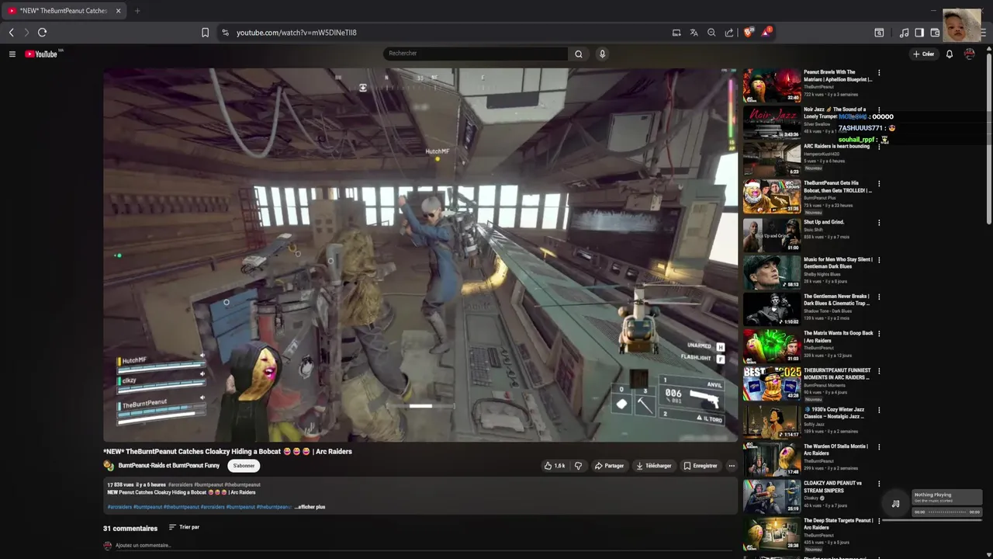This screenshot has width=993, height=559.
Task: Open Peanut Brawls With The Matriarc thumbnail
Action: (x=772, y=85)
